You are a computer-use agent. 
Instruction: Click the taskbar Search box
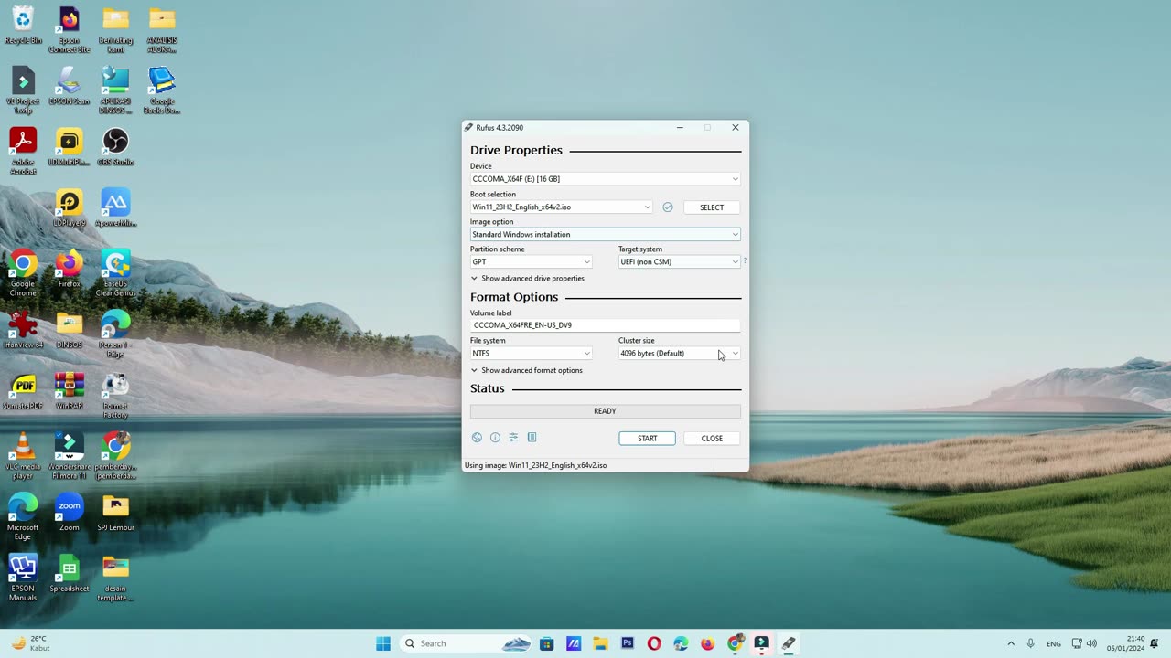pos(466,643)
